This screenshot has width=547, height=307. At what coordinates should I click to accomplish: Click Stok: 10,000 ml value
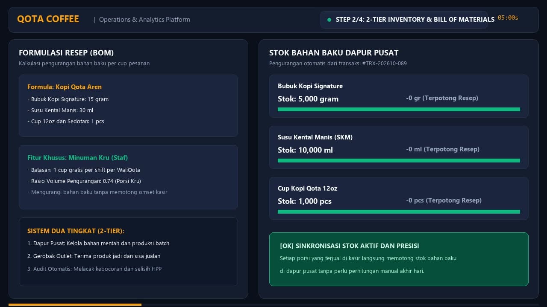(x=305, y=150)
